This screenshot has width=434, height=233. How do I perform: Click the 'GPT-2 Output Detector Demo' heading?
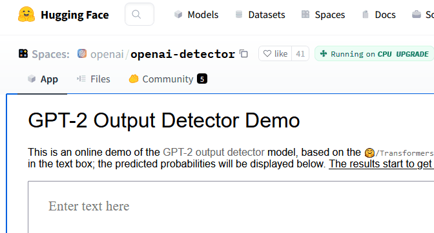click(164, 120)
